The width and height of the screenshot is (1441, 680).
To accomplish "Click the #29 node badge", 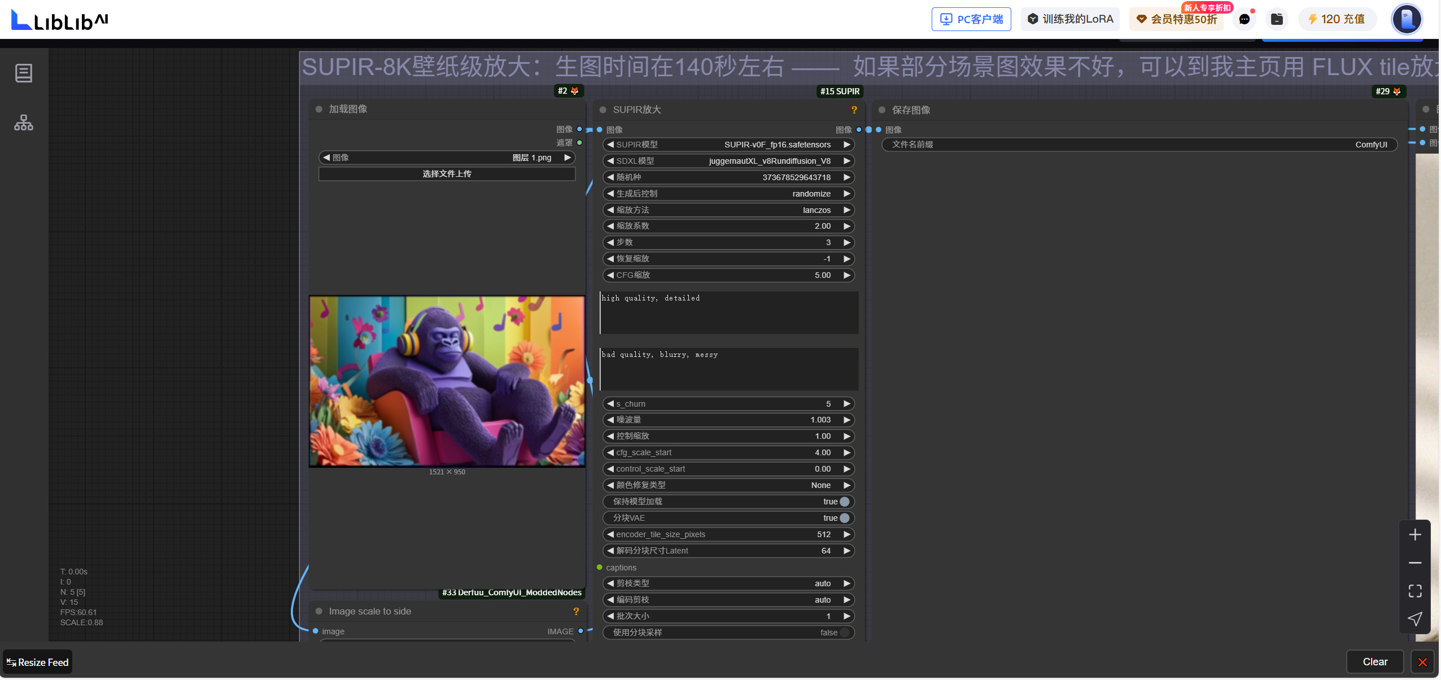I will [1388, 91].
